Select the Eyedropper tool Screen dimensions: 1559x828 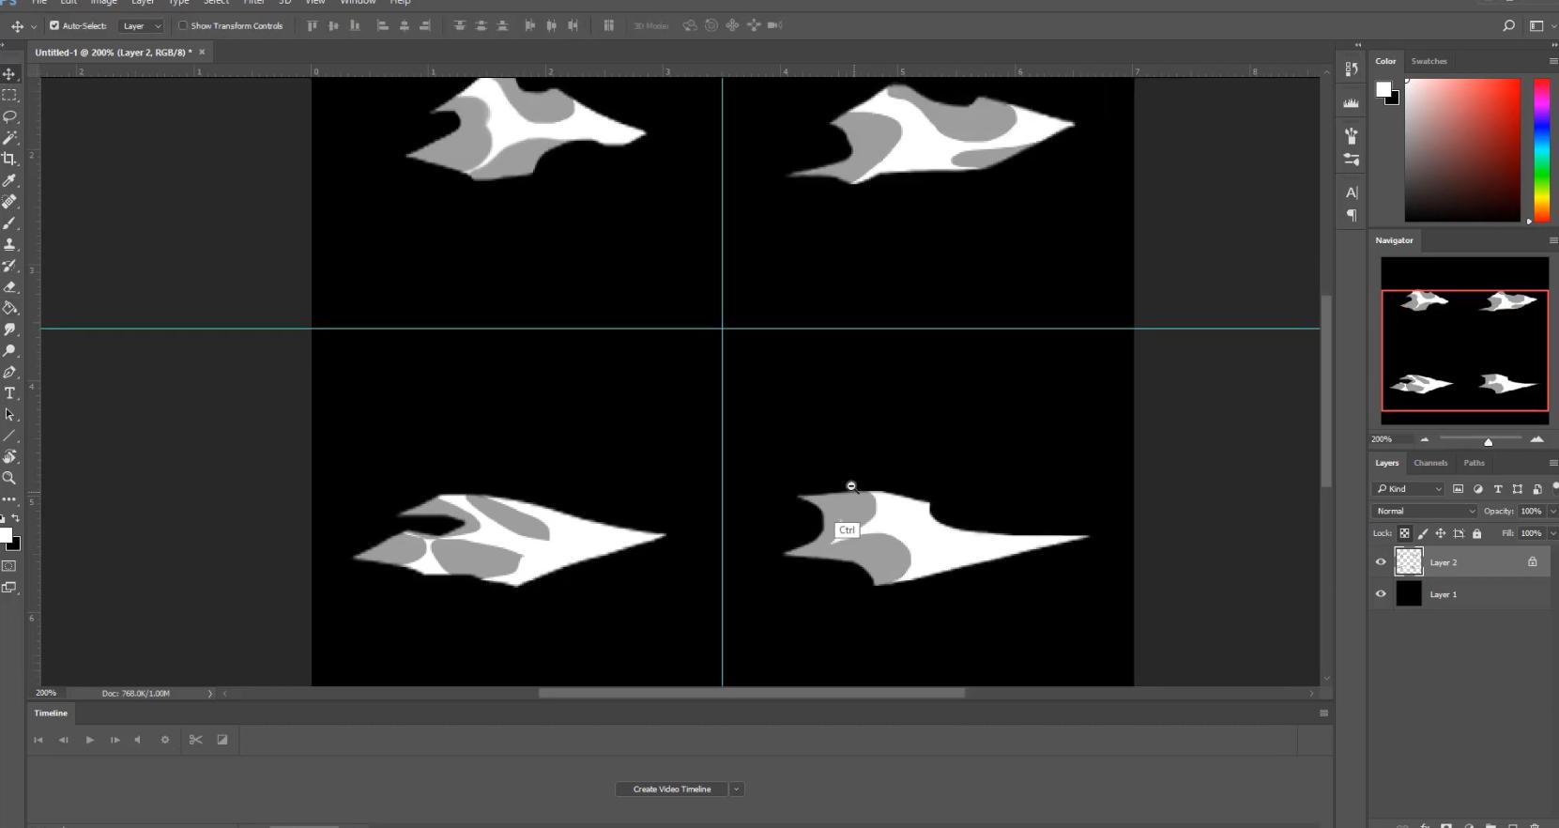(9, 180)
